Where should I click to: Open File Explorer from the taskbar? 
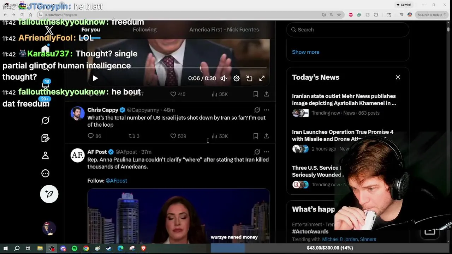[x=40, y=248]
